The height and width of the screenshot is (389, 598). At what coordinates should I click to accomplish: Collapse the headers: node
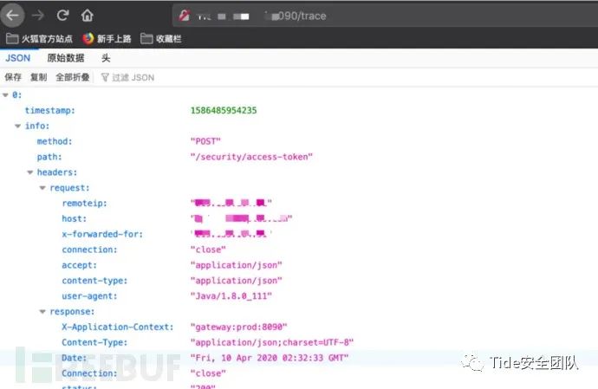(x=30, y=172)
